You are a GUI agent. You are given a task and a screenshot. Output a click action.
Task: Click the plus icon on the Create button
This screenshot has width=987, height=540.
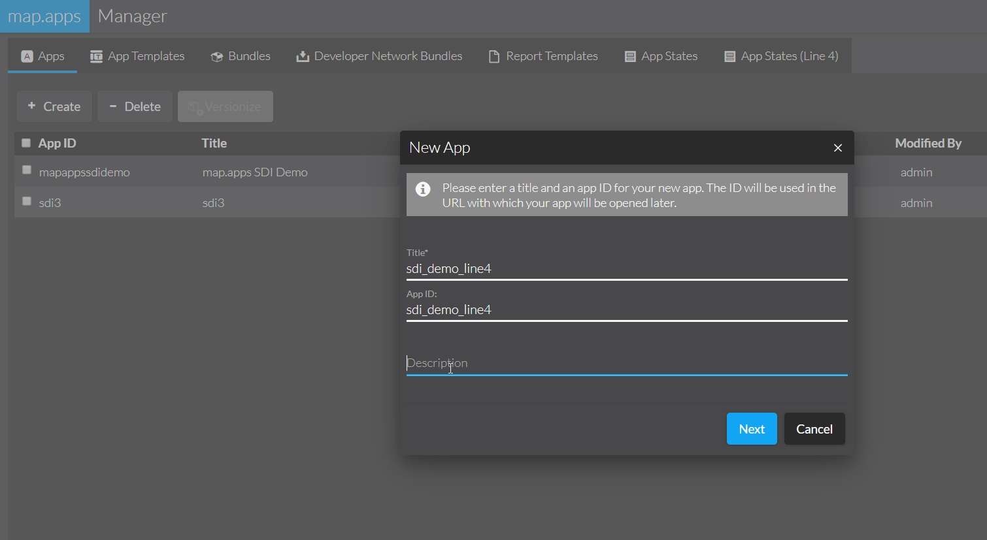(x=32, y=106)
